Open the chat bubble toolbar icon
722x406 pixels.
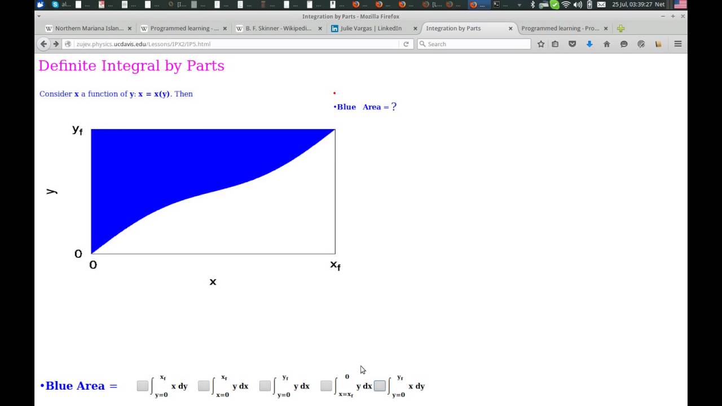coord(624,44)
